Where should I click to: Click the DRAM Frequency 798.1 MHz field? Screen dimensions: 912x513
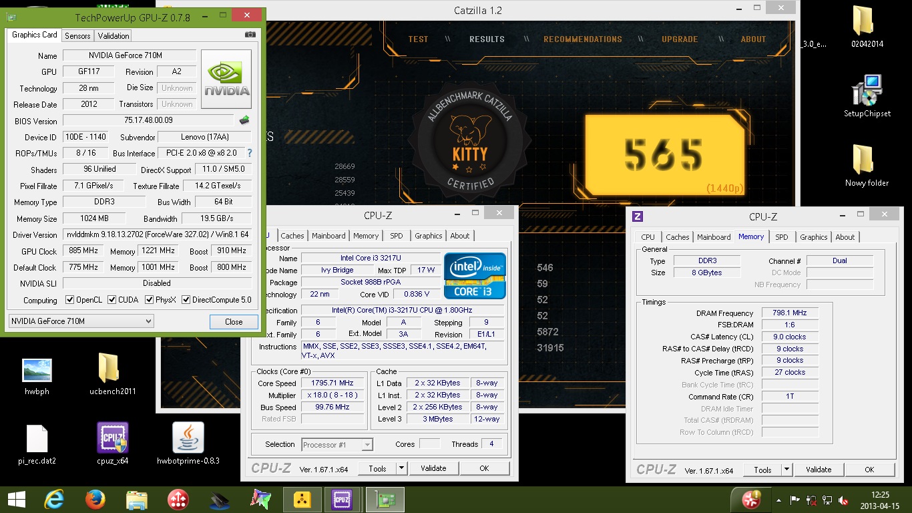(x=790, y=313)
